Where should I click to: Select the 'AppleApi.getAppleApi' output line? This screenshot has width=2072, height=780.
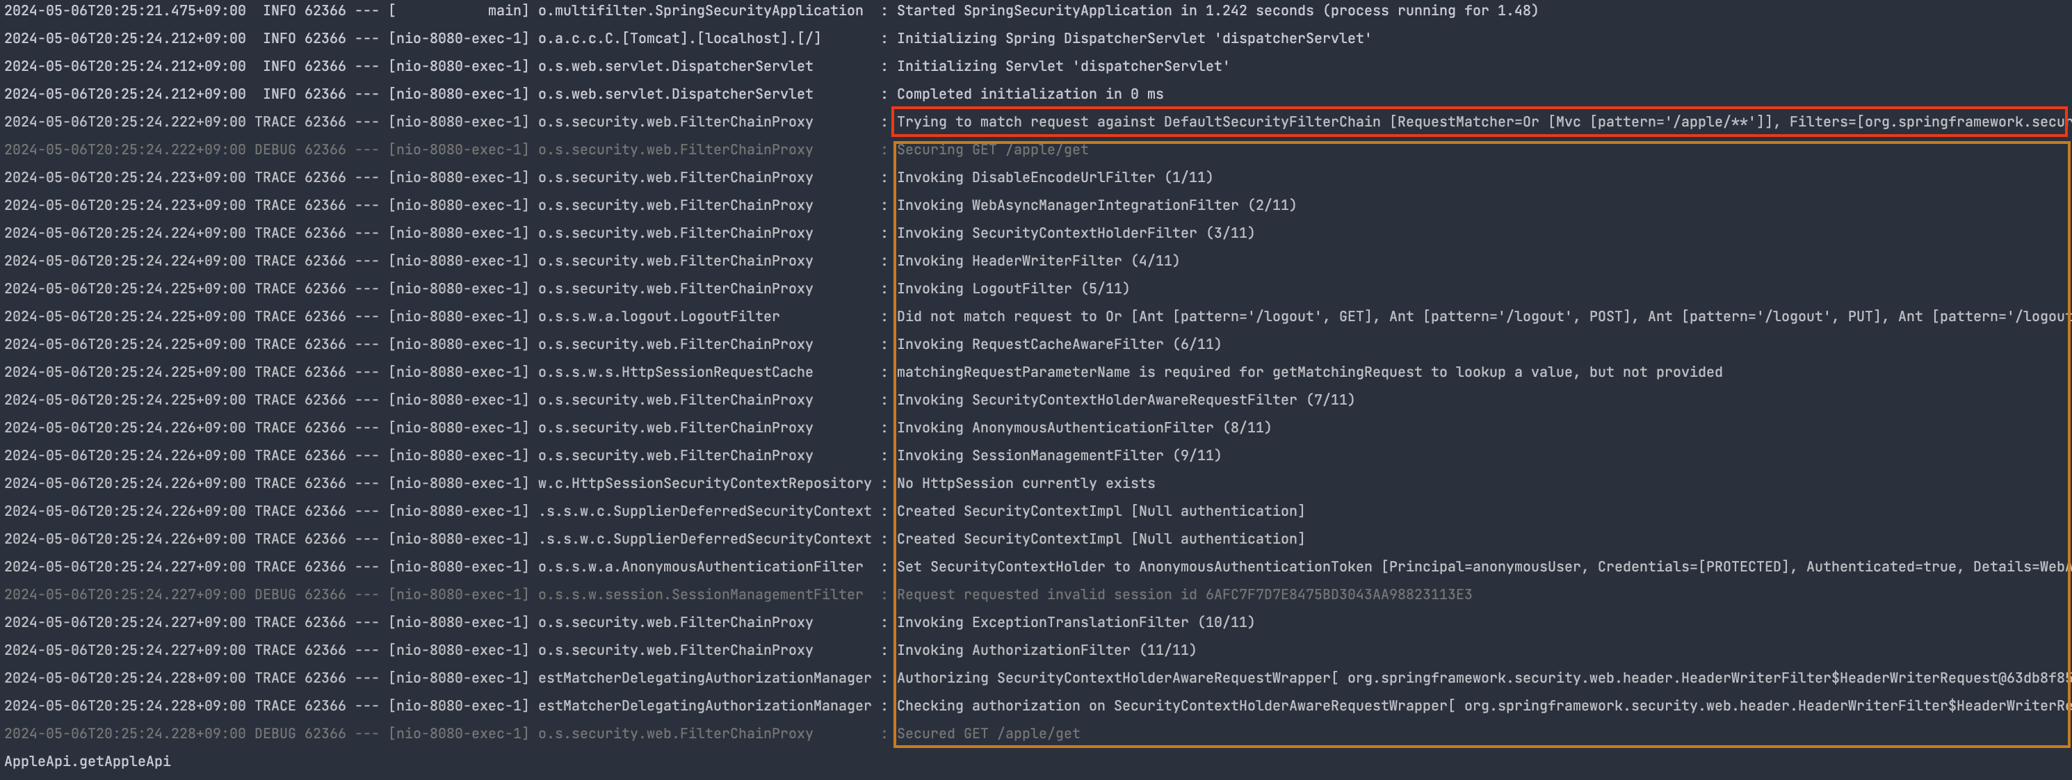click(x=88, y=761)
